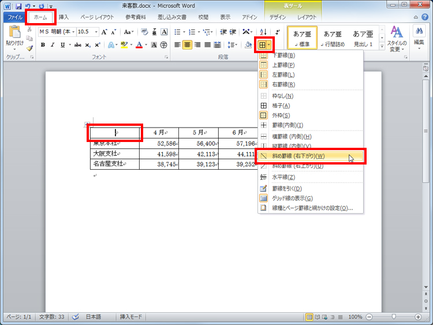This screenshot has height=325, width=433.
Task: Click the zoom out minus button
Action: [369, 317]
